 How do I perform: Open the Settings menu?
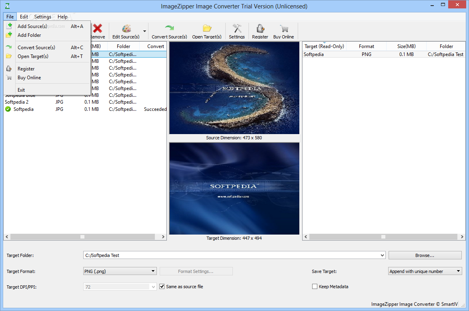click(x=43, y=17)
